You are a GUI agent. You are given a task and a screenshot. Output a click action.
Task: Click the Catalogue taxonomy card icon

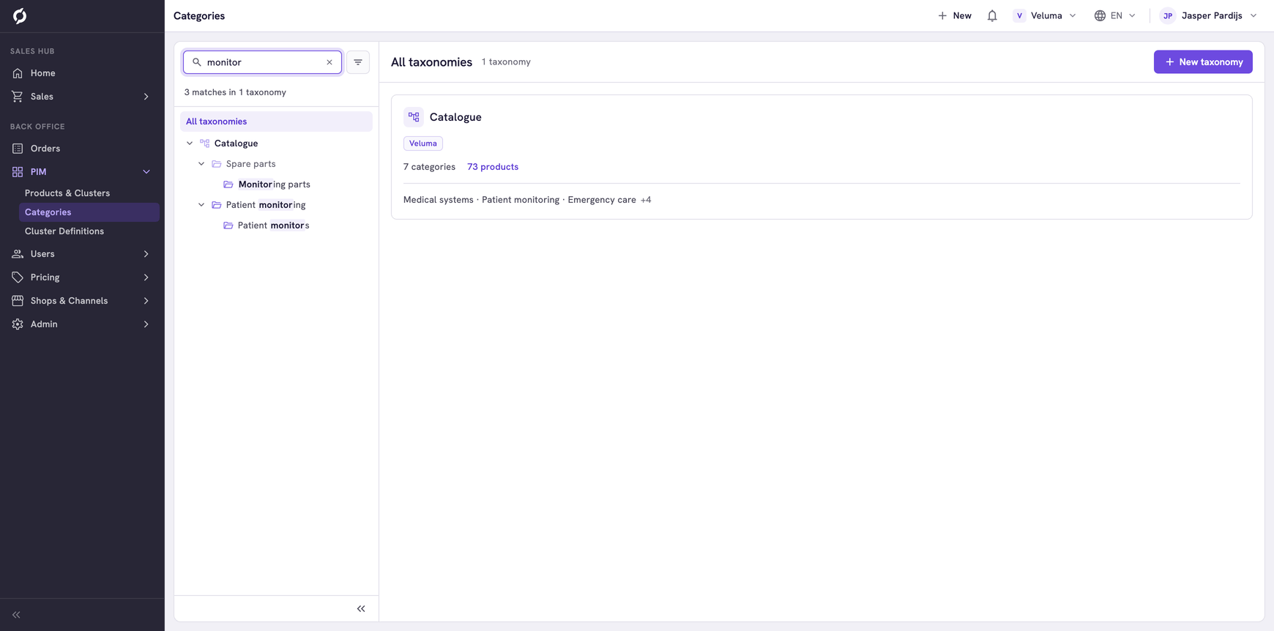[x=414, y=117]
